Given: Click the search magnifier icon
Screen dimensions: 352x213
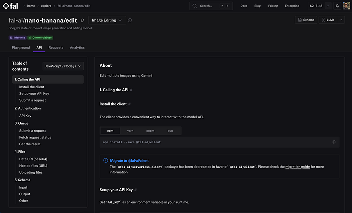Looking at the screenshot, I should tap(195, 6).
